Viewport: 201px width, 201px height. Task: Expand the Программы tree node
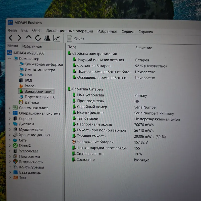pos(10,156)
